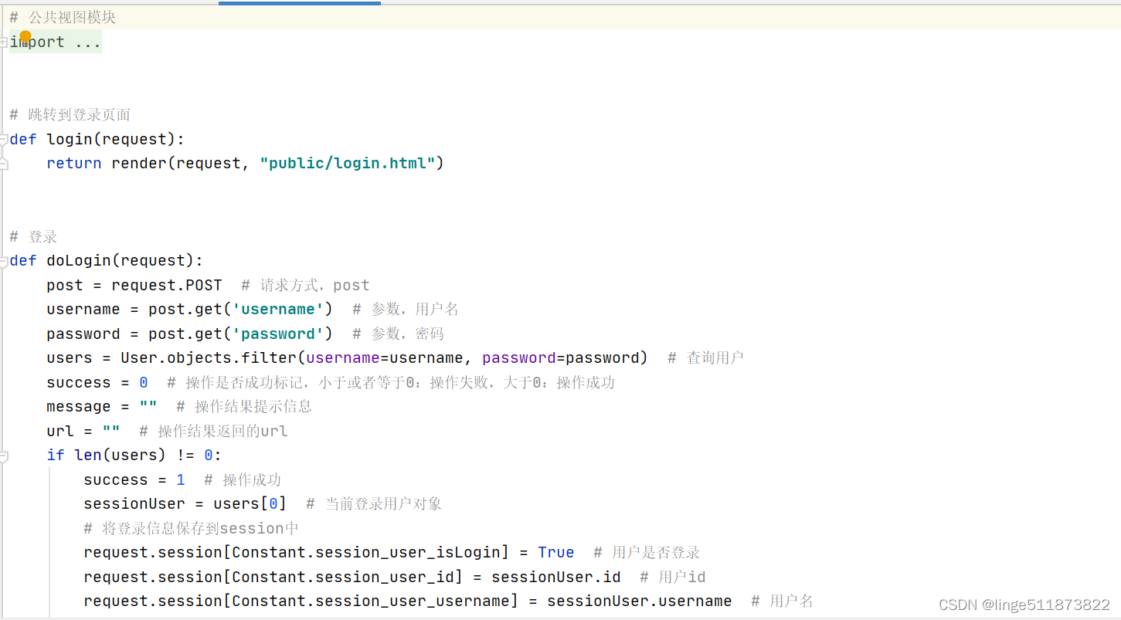This screenshot has height=620, width=1121.
Task: Click the comment '# 将登录信息保存到session中'
Action: pos(191,529)
